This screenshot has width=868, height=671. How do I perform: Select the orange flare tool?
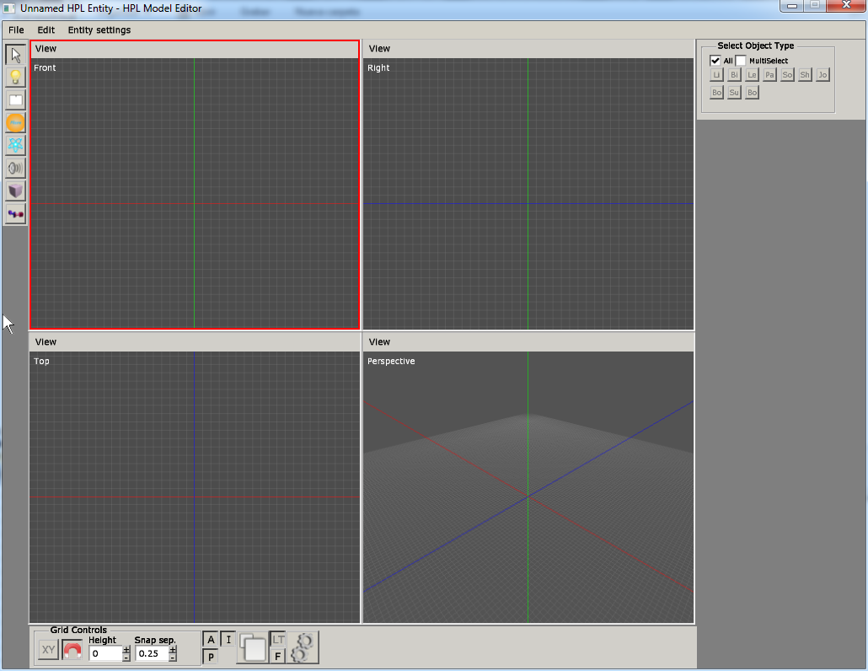coord(15,122)
